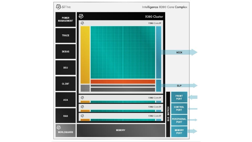The height and width of the screenshot is (142, 252).
Task: Click the orange horizontal bar
Action: point(123,82)
